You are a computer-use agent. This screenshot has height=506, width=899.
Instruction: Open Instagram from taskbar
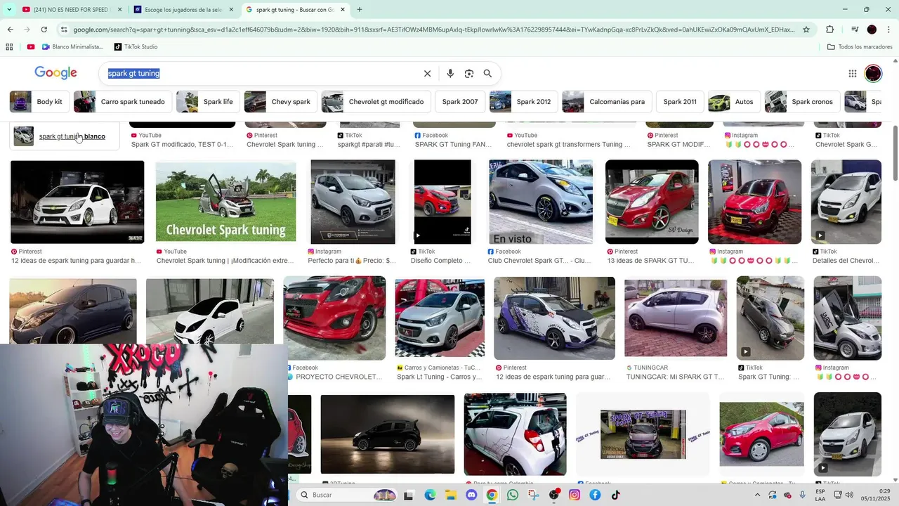(575, 495)
